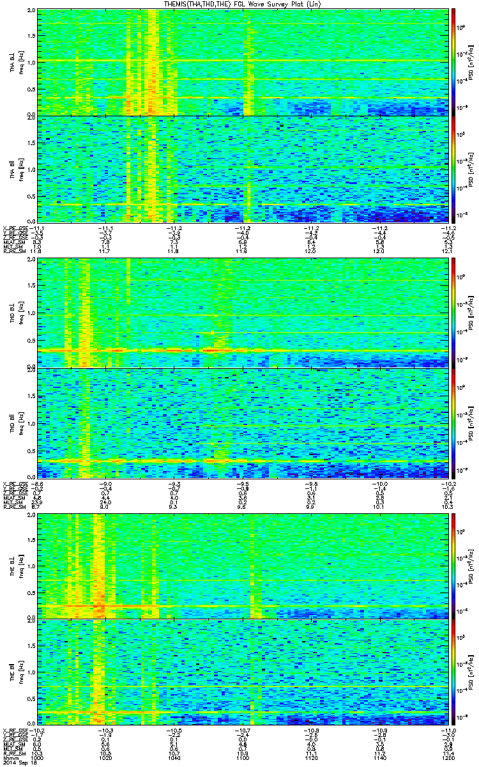This screenshot has height=767, width=479.
Task: Click the PSD [nT²/Hz] label of the THA B-perpendicular color bar
Action: 471,63
